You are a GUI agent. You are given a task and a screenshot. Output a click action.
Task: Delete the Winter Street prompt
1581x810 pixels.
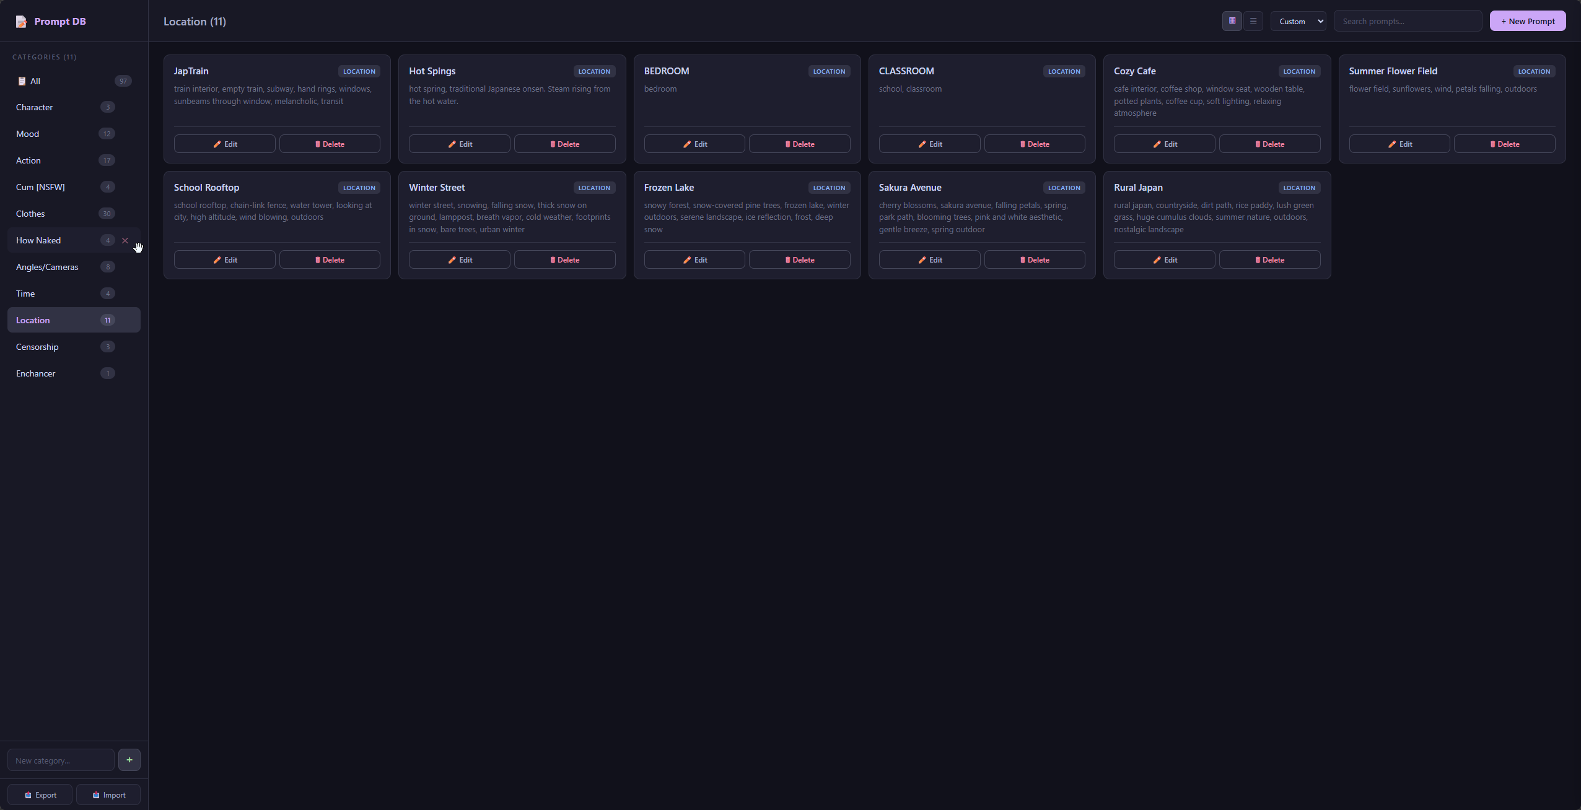pyautogui.click(x=564, y=259)
